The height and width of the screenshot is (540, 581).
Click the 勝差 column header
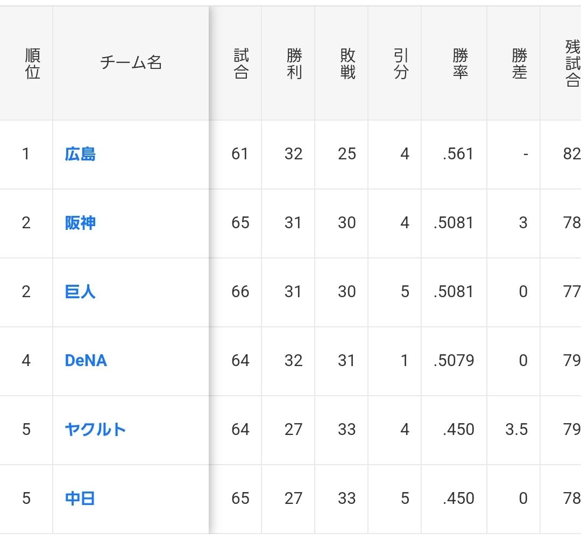click(519, 64)
